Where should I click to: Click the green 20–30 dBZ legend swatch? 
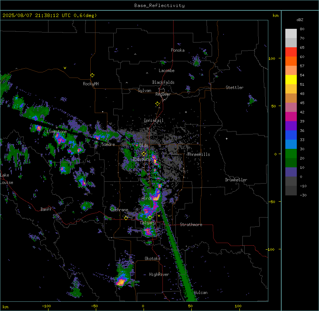tap(291, 154)
